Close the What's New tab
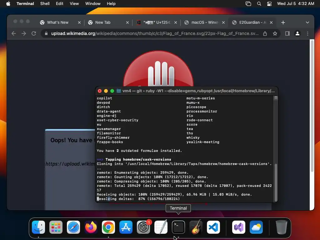 (x=79, y=22)
